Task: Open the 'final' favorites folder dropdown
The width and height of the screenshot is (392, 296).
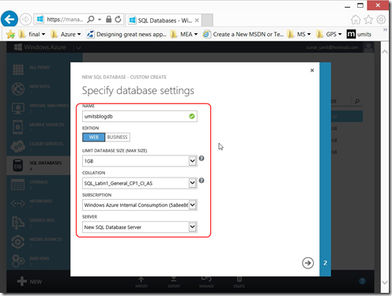Action: pos(32,34)
